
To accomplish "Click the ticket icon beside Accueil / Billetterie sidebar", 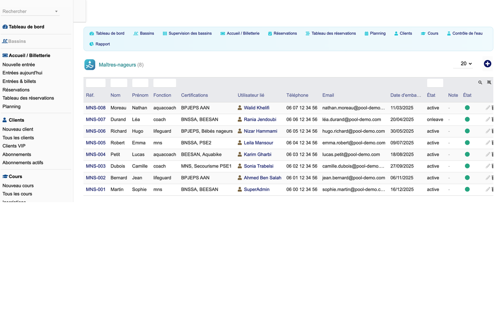I will [x=5, y=55].
